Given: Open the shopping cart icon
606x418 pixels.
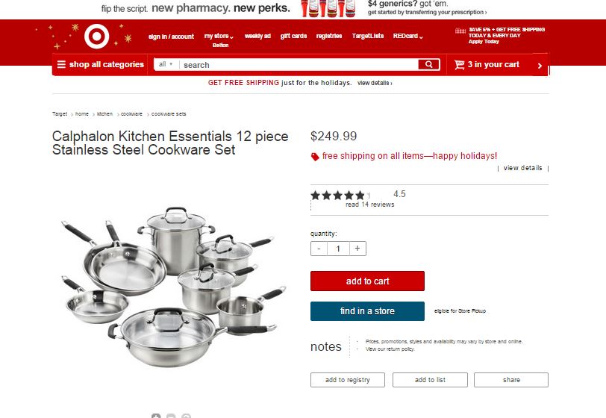Looking at the screenshot, I should [459, 65].
